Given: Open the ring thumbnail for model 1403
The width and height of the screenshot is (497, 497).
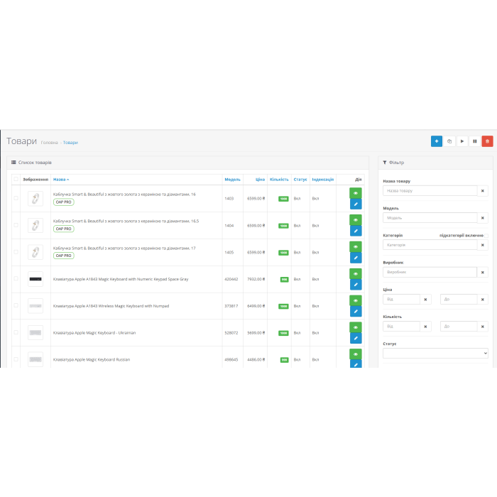Looking at the screenshot, I should click(35, 198).
